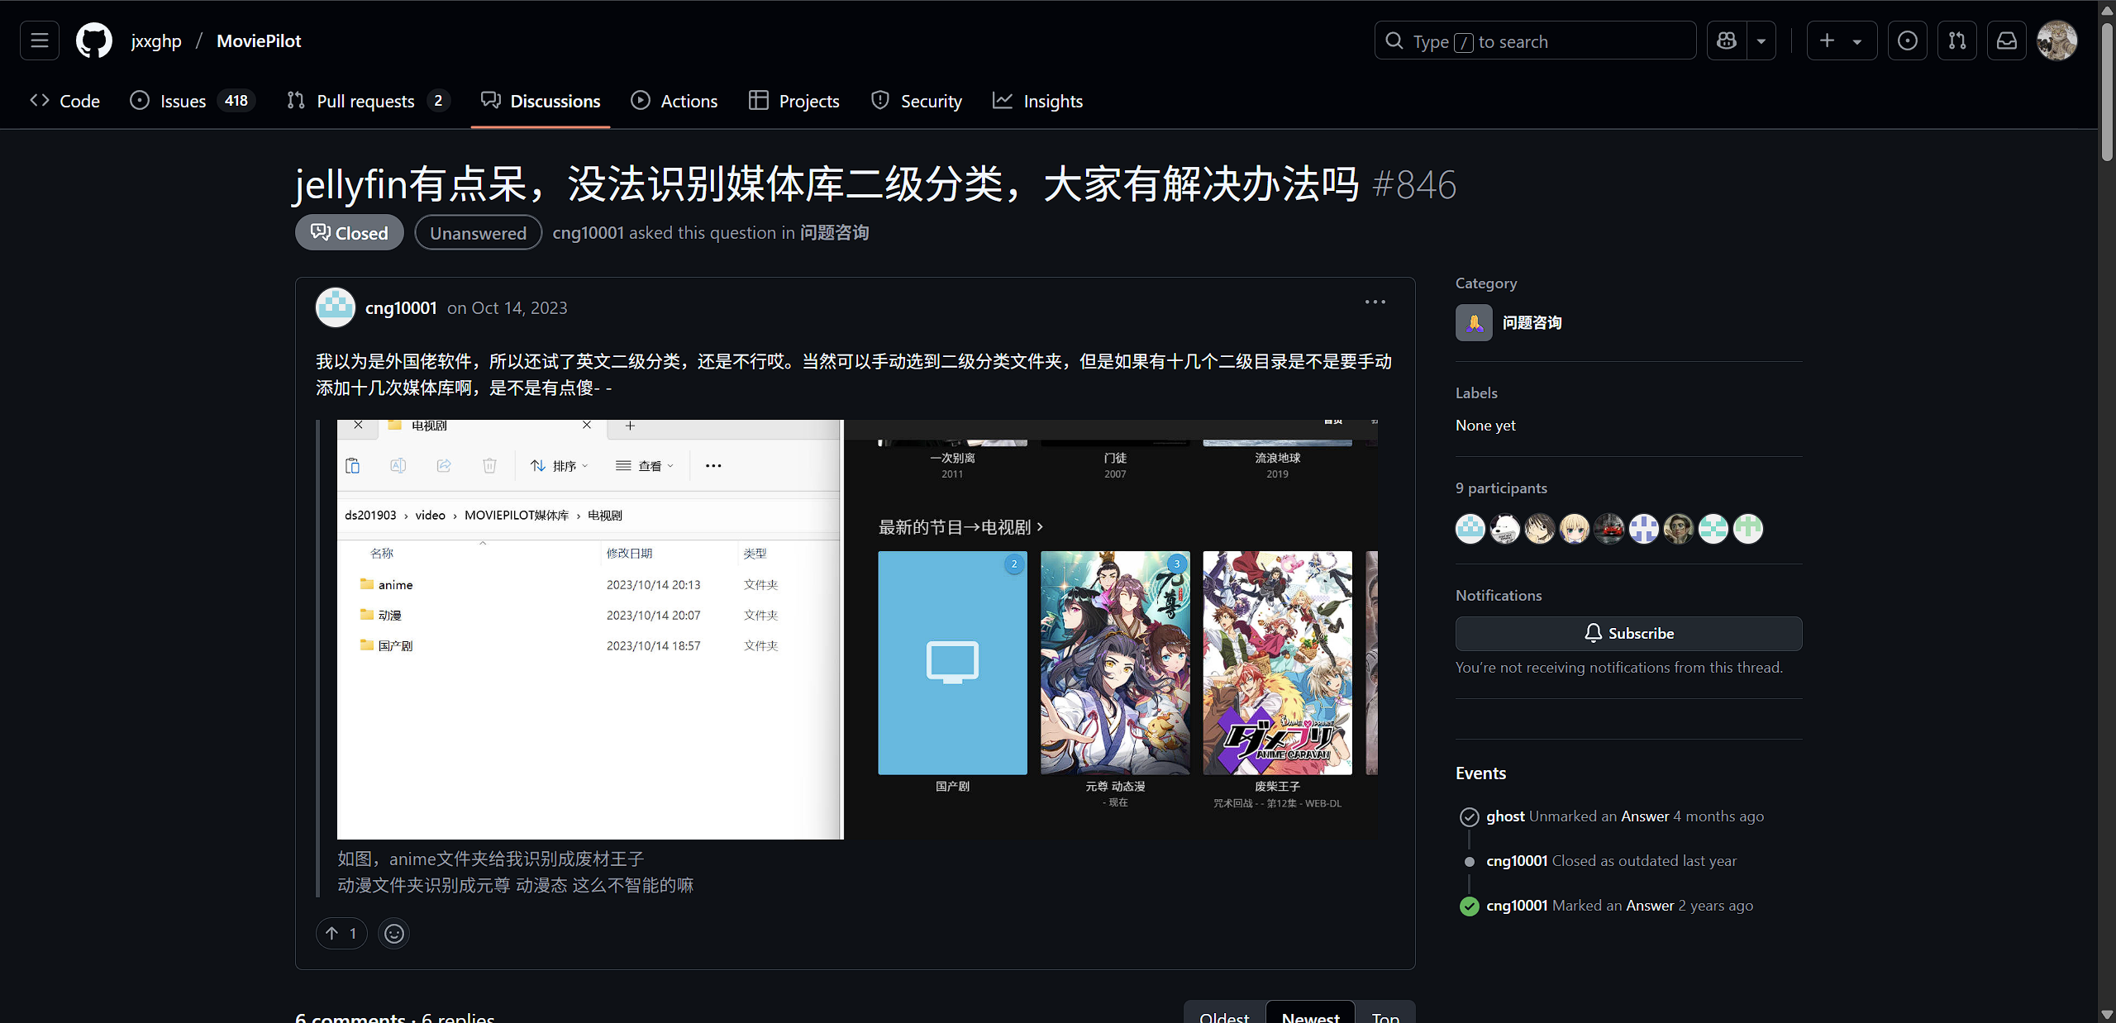Viewport: 2116px width, 1023px height.
Task: Open the user avatar profile menu
Action: 2057,40
